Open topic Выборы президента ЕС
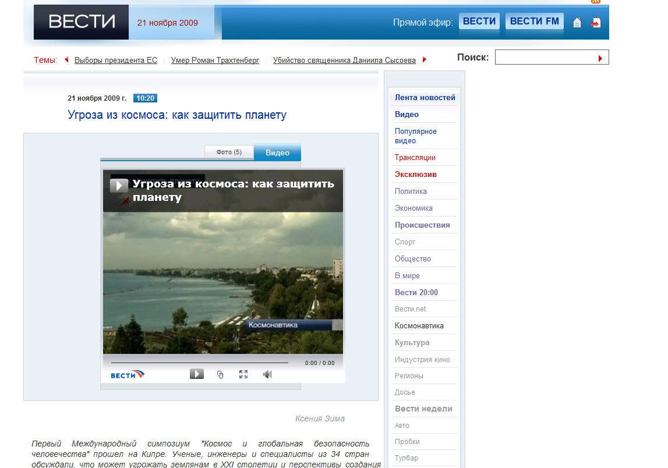Screen dimensions: 668x468 pyautogui.click(x=116, y=60)
